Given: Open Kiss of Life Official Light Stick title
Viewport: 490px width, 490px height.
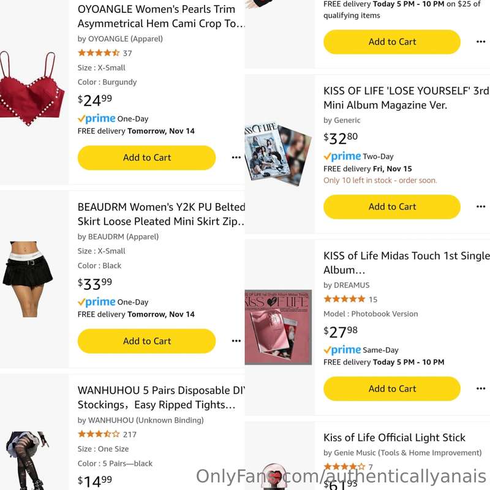Looking at the screenshot, I should point(394,437).
